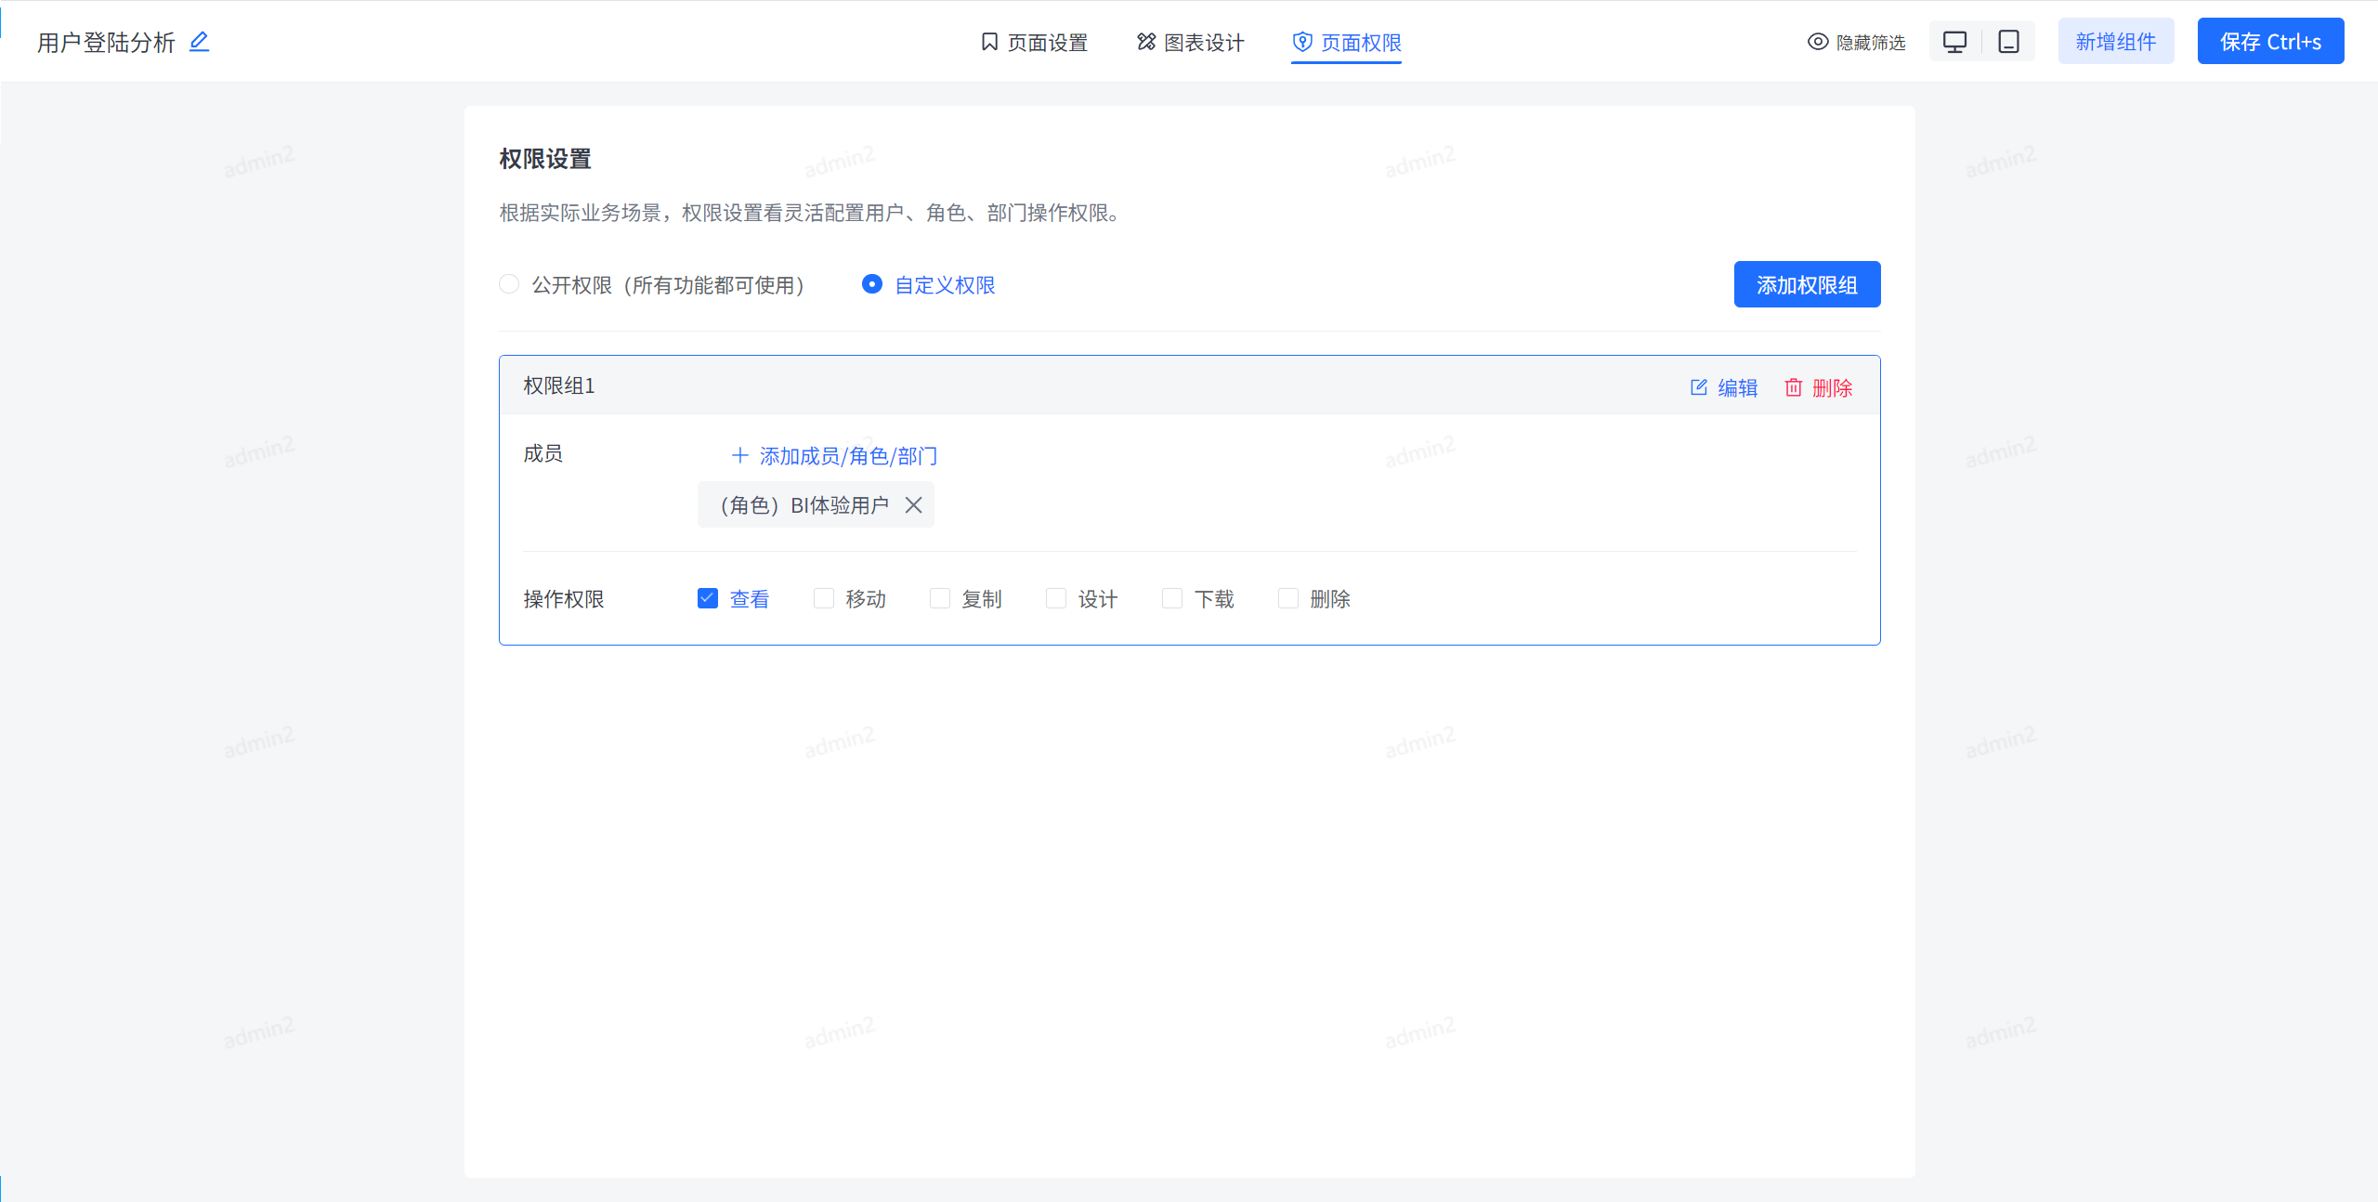The width and height of the screenshot is (2378, 1202).
Task: Click the 添加权限组 button
Action: 1807,284
